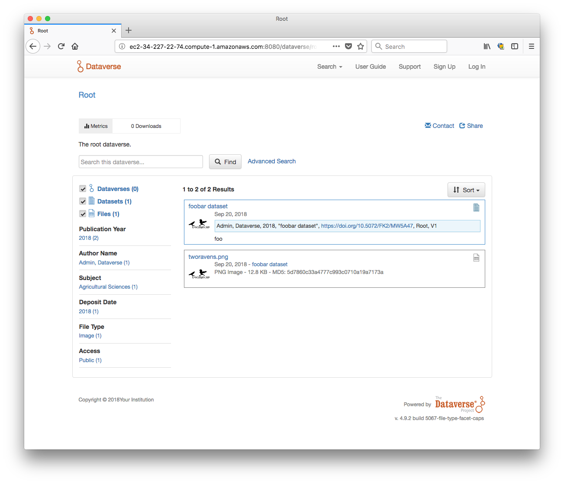Toggle the browser sidebar view

515,46
